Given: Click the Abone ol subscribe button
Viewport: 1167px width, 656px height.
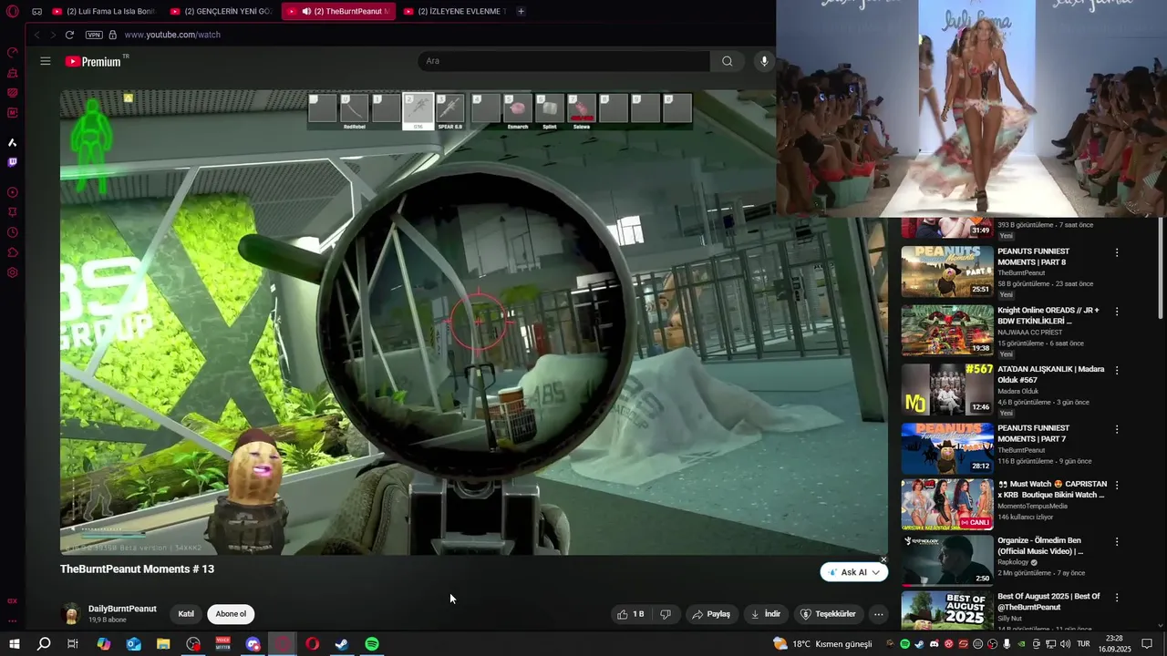Looking at the screenshot, I should click(x=231, y=614).
